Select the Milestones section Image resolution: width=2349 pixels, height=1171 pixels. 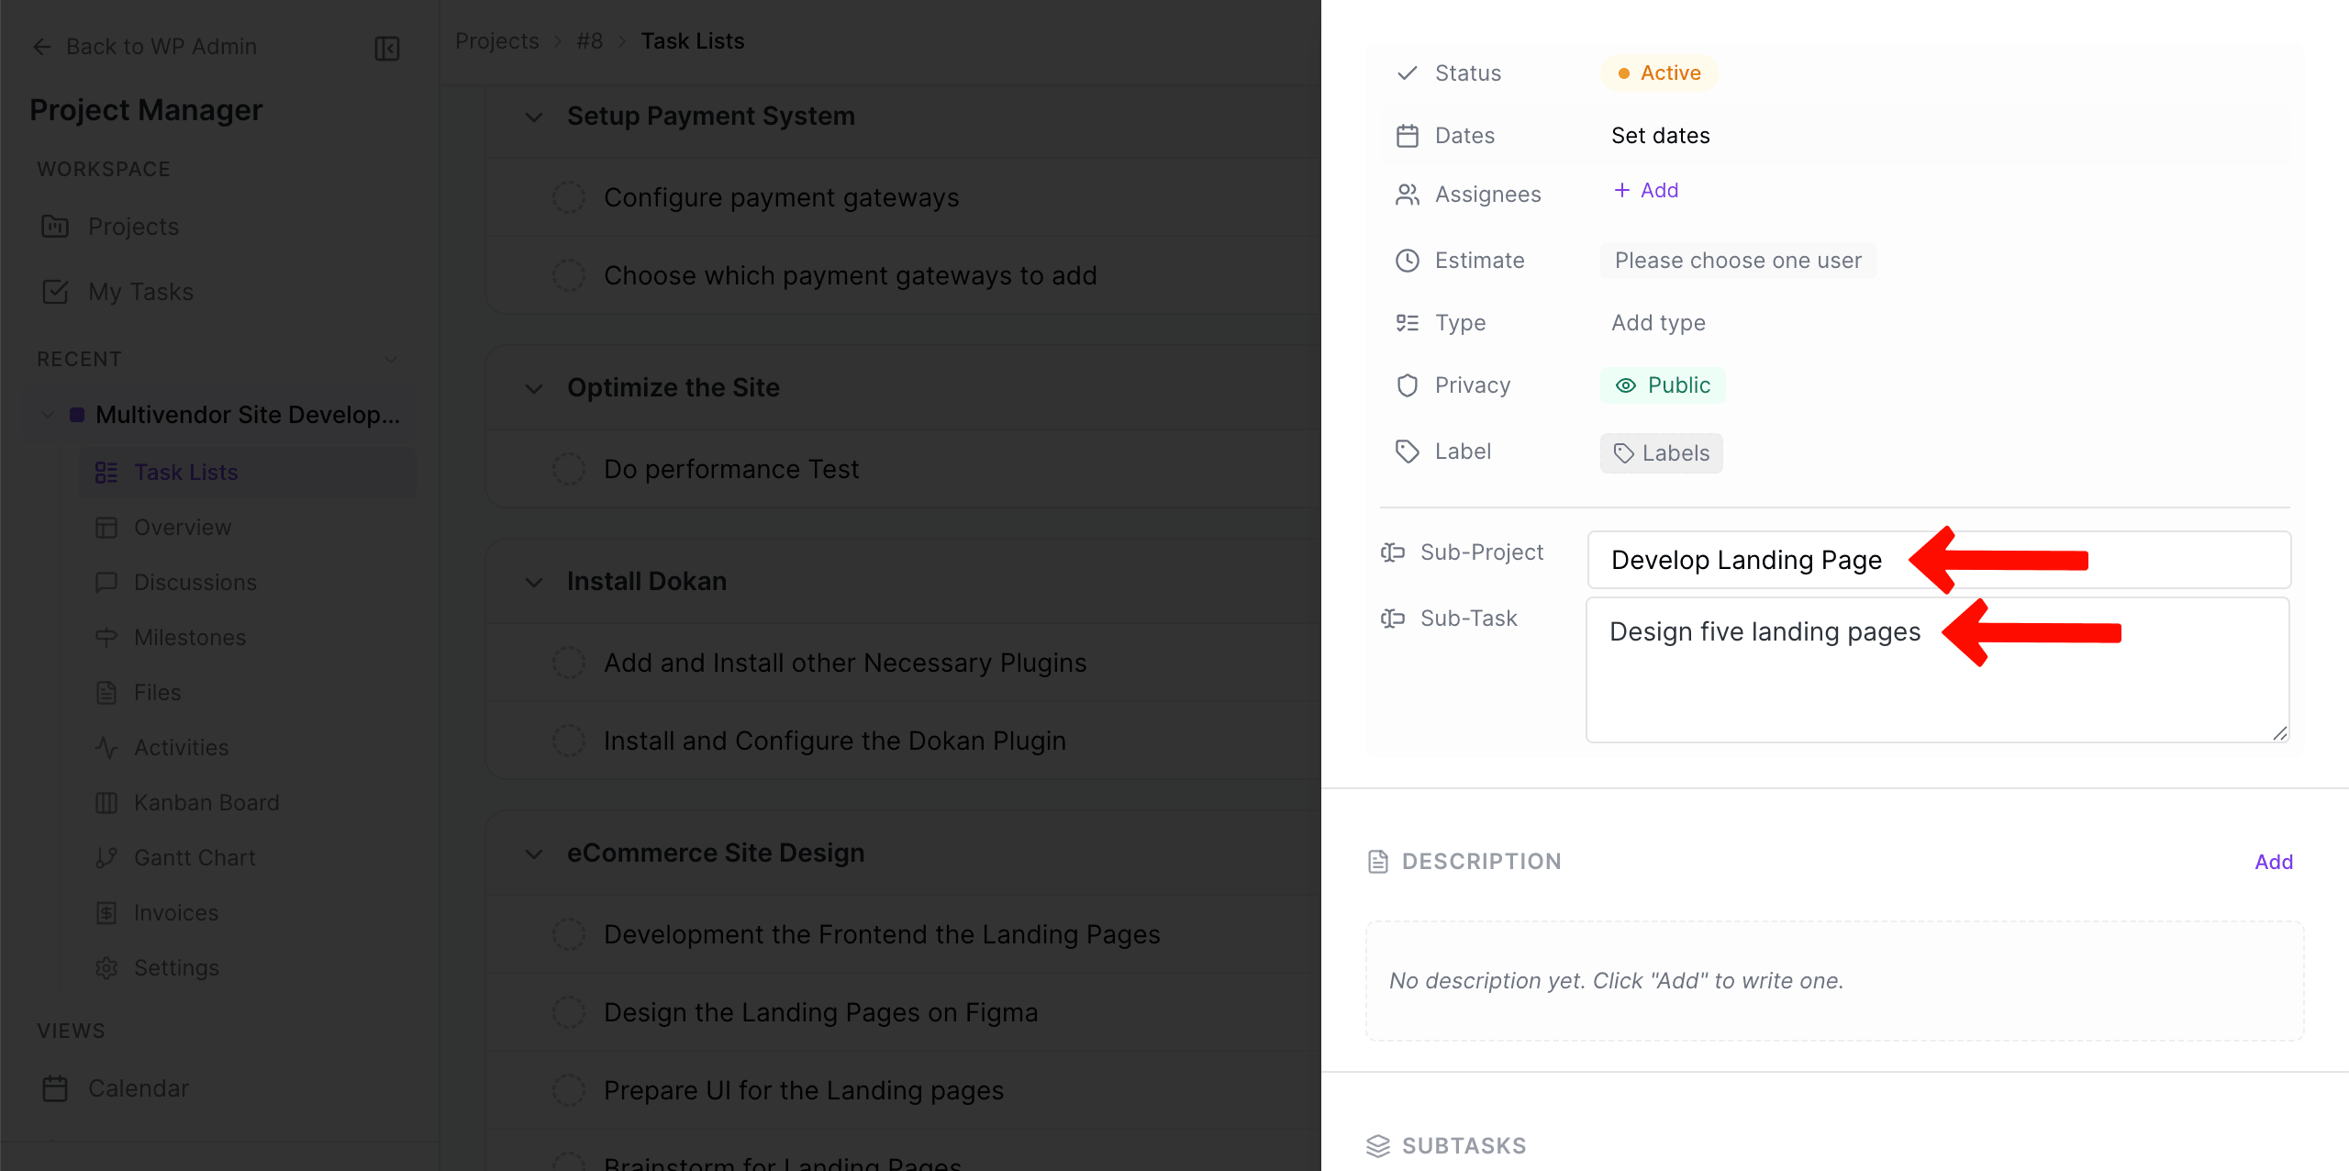(x=189, y=637)
